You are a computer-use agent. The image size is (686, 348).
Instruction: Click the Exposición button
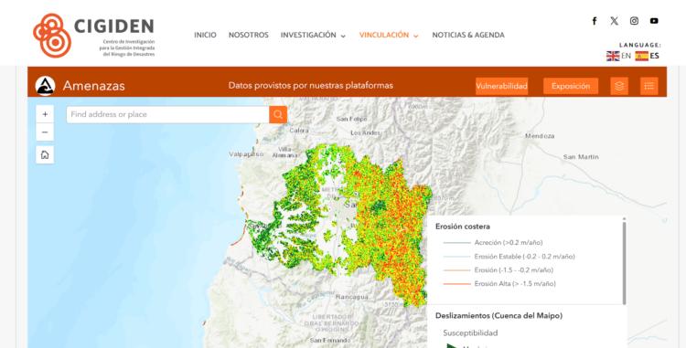(571, 86)
